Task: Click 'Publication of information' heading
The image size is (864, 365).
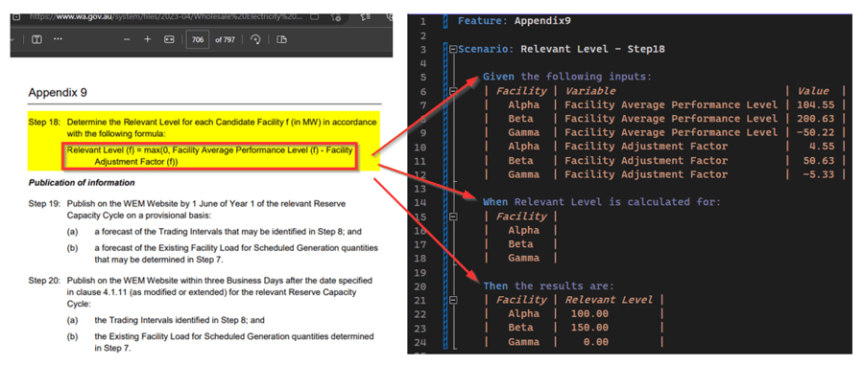Action: [x=82, y=182]
